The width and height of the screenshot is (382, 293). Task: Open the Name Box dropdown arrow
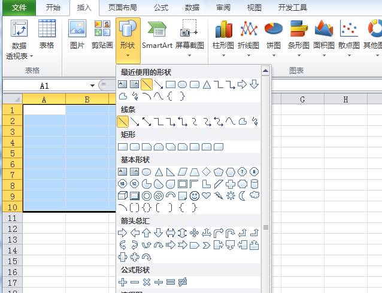[x=92, y=86]
